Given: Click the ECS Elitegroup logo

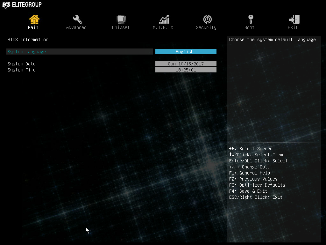Looking at the screenshot, I should click(x=22, y=5).
